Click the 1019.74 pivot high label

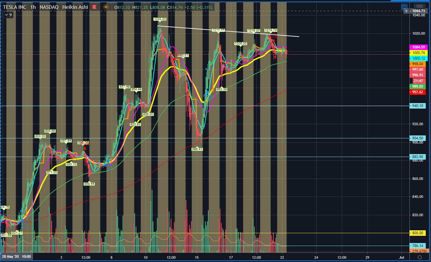click(x=271, y=30)
